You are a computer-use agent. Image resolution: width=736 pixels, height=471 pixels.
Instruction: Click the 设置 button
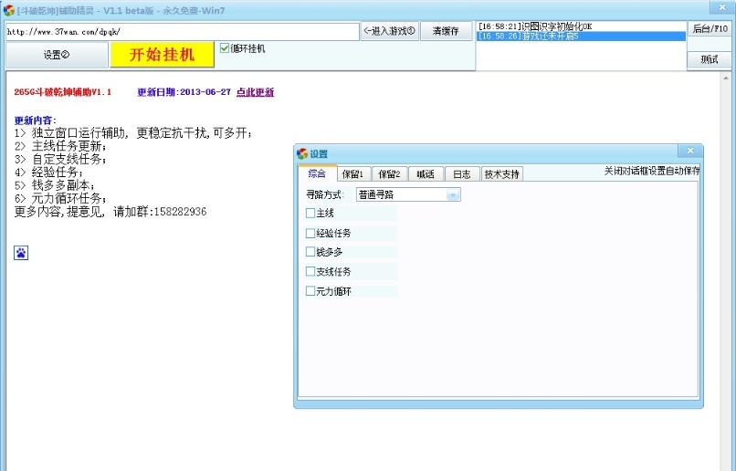pyautogui.click(x=57, y=55)
